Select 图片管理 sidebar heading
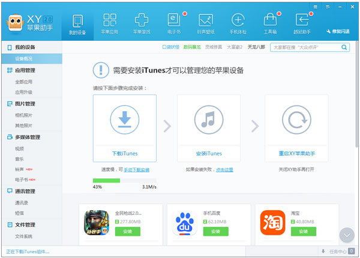The height and width of the screenshot is (258, 360). [25, 104]
